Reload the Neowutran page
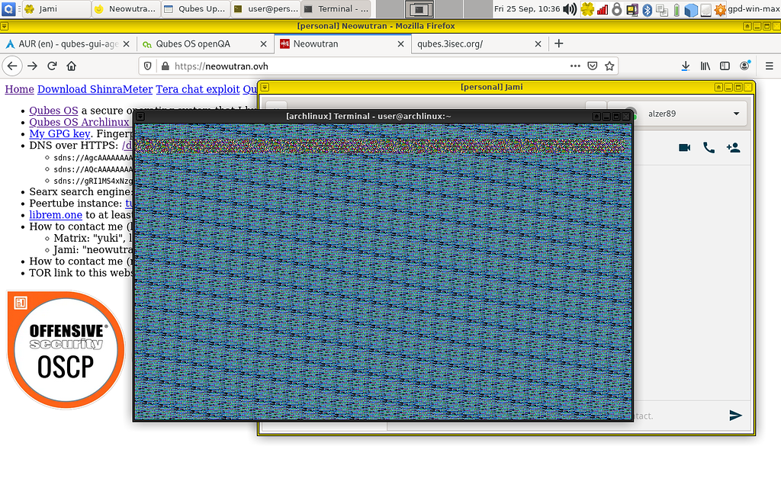 tap(50, 66)
